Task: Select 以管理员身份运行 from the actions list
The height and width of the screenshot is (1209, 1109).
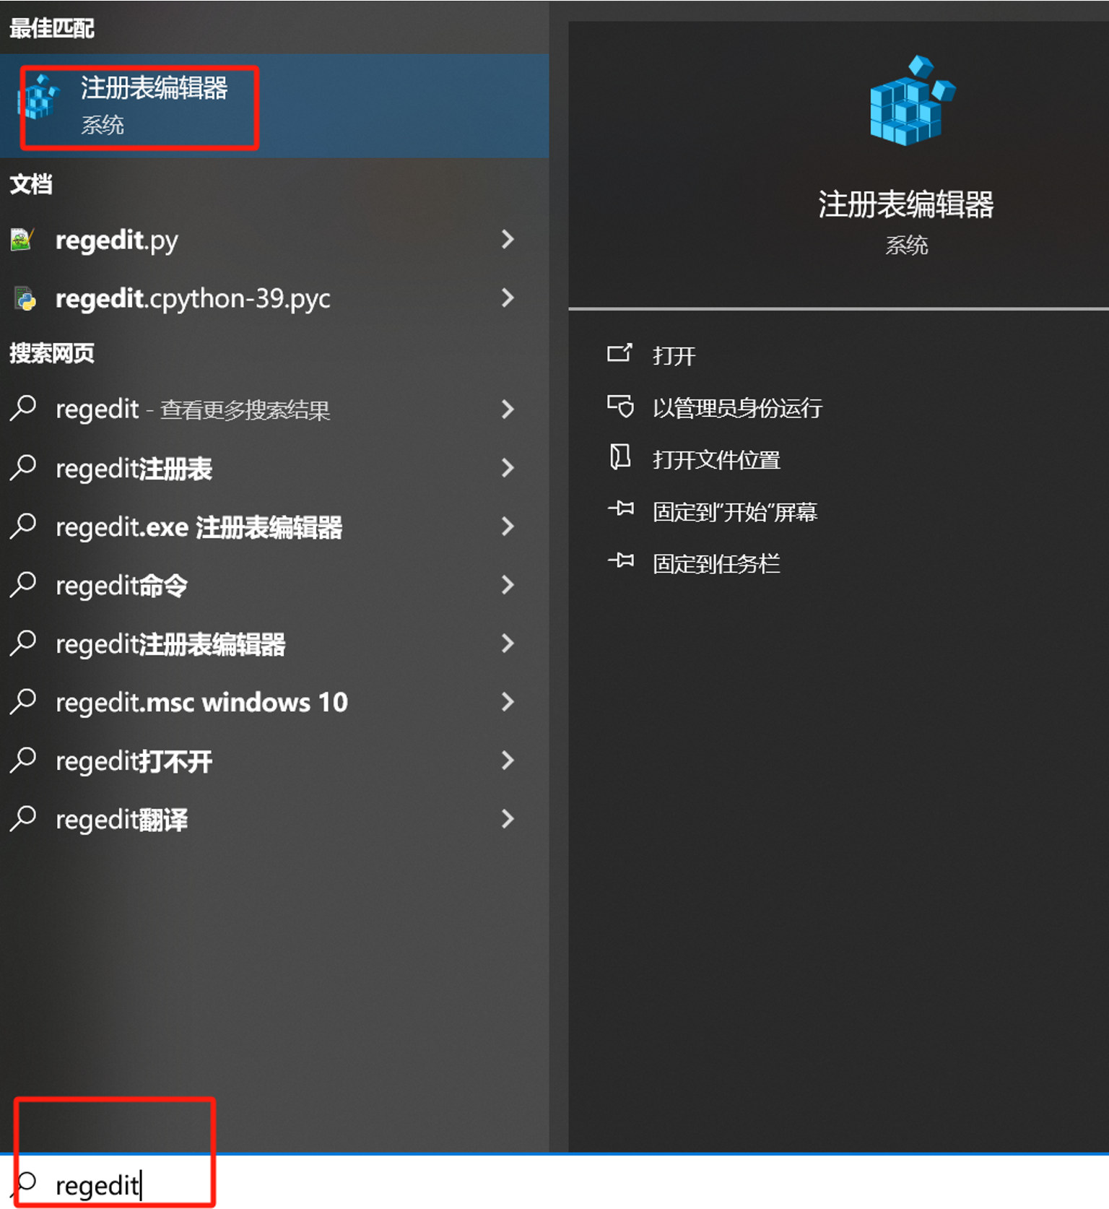Action: [736, 408]
